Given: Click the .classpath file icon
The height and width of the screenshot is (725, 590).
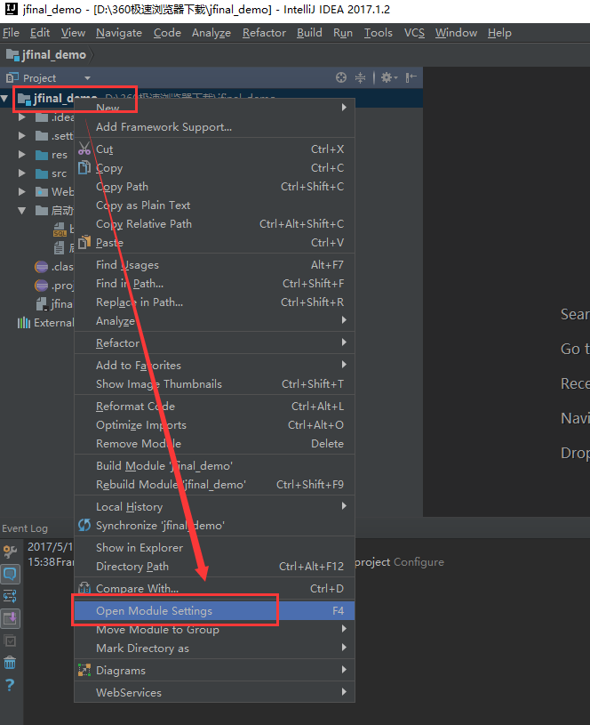Looking at the screenshot, I should tap(42, 267).
